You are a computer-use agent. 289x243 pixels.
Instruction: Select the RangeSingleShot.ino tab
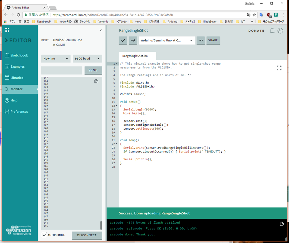pyautogui.click(x=135, y=56)
